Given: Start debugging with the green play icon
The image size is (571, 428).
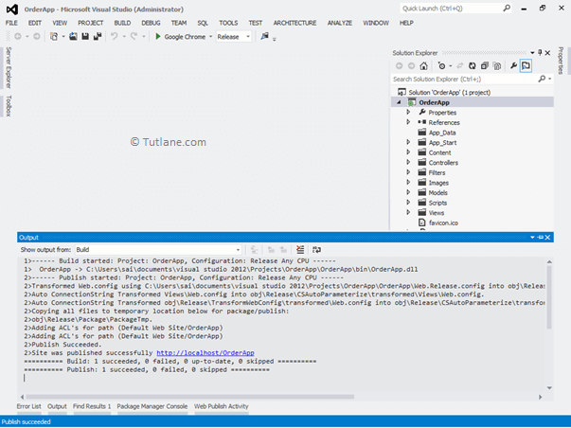Looking at the screenshot, I should [158, 36].
